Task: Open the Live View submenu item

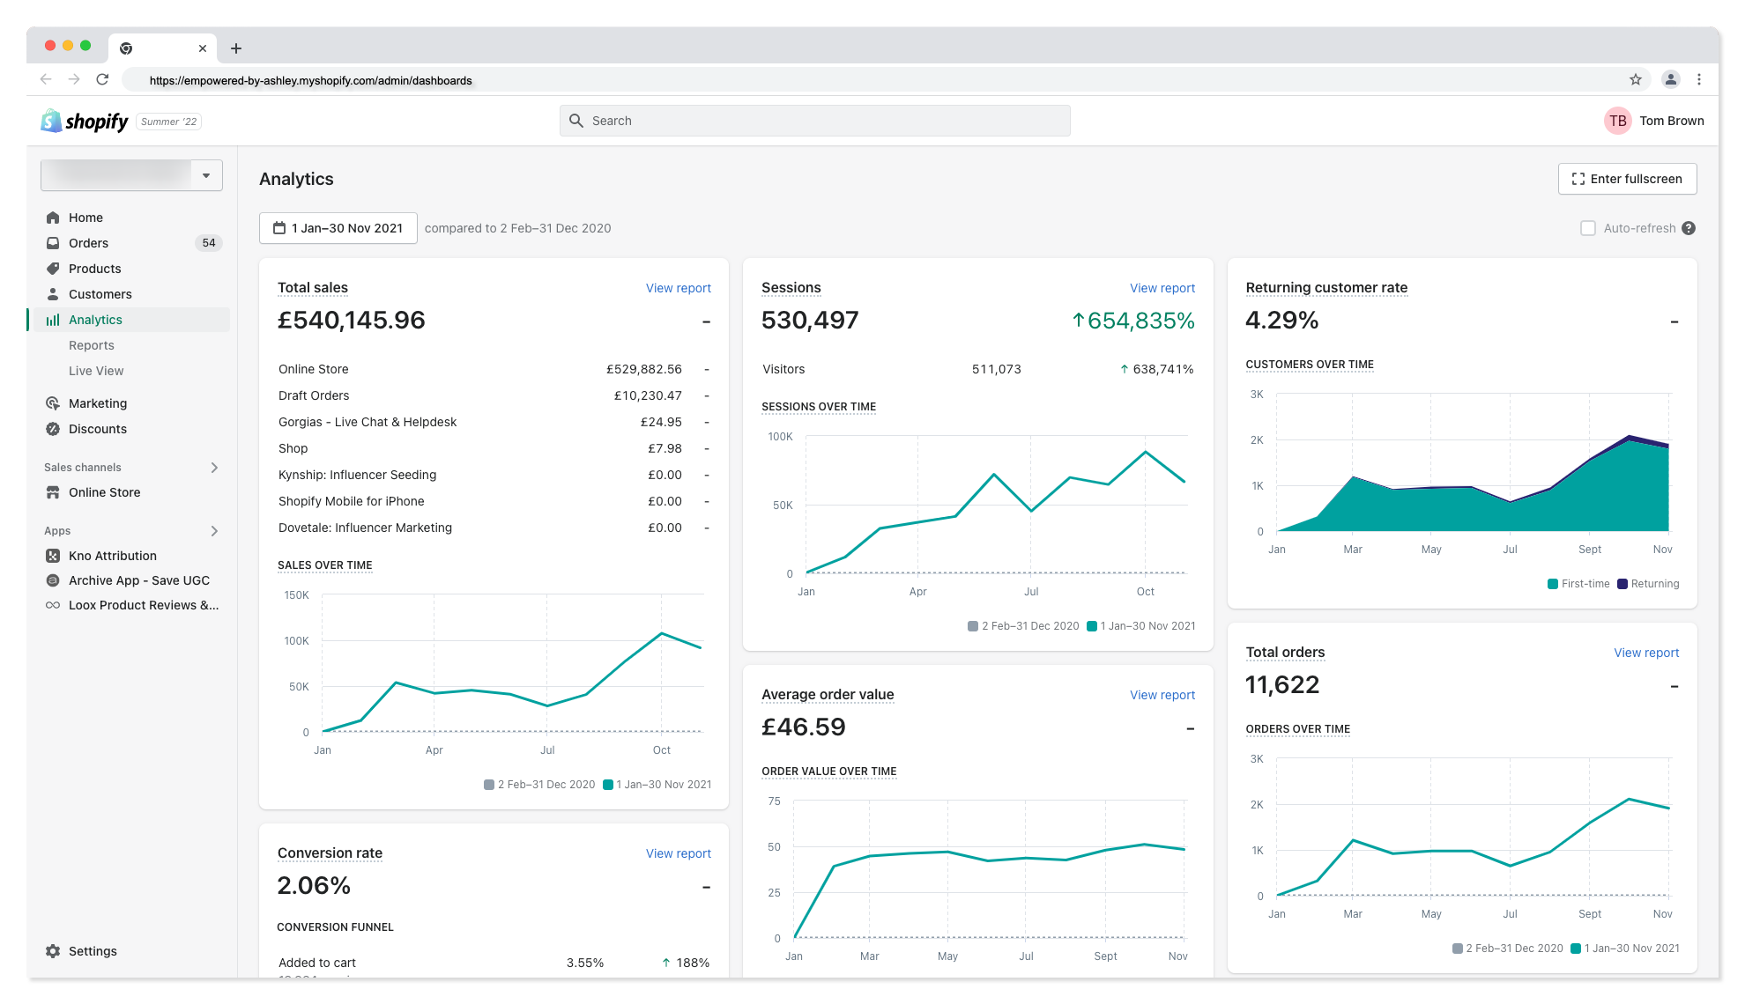Action: pyautogui.click(x=96, y=371)
